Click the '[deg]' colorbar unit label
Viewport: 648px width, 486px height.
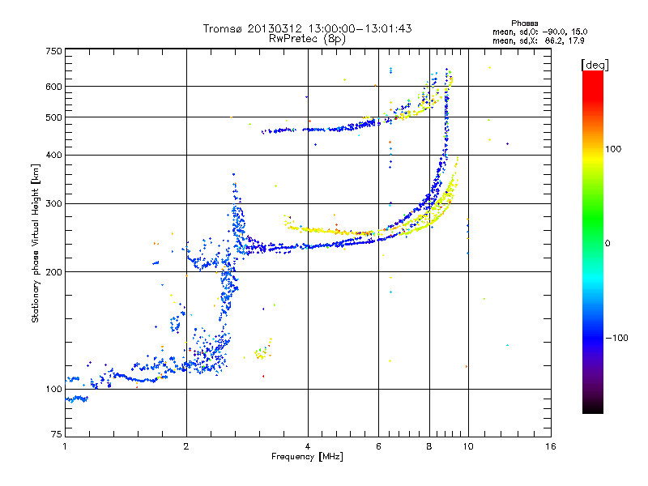tap(595, 65)
